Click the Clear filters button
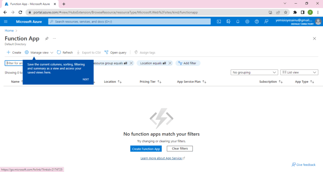Image resolution: width=323 pixels, height=172 pixels. [x=180, y=149]
